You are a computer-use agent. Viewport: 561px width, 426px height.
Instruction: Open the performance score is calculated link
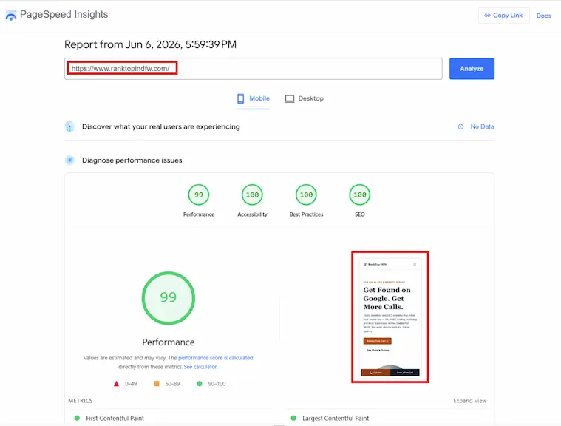point(215,358)
